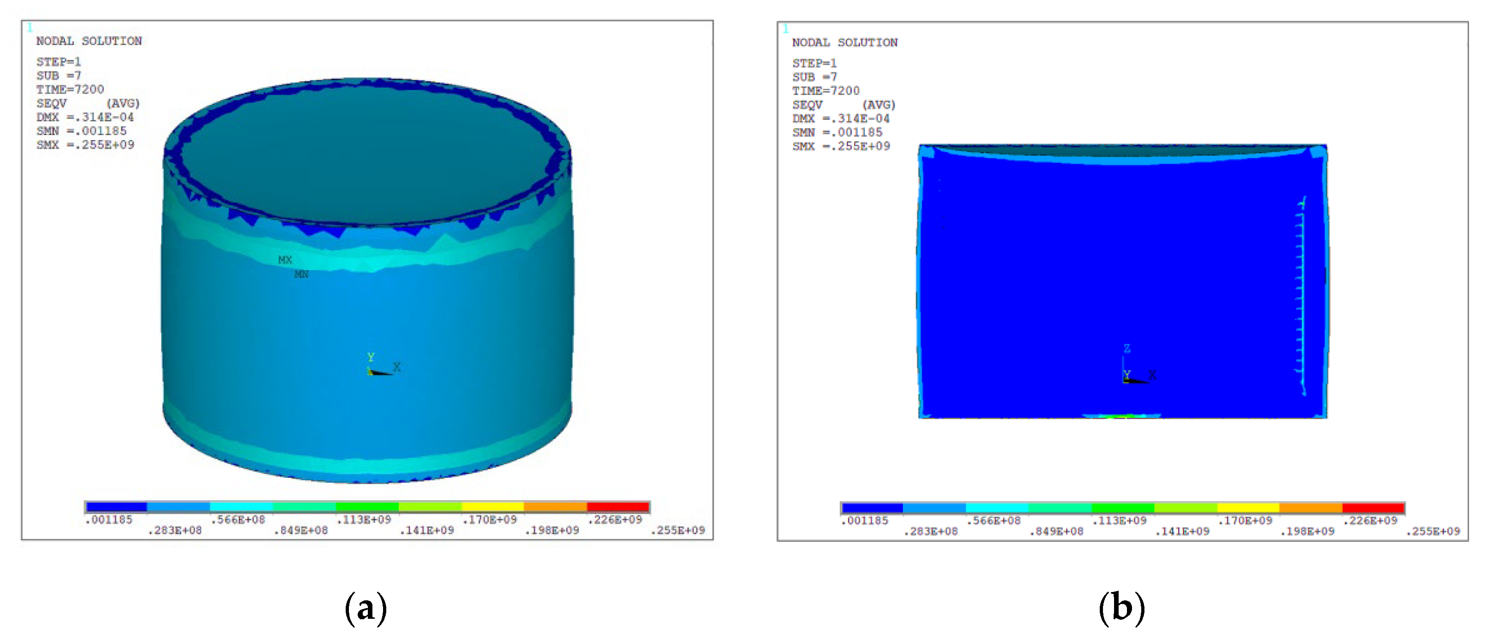Click the .001185 legend label in left plot
The height and width of the screenshot is (634, 1486).
tap(108, 520)
